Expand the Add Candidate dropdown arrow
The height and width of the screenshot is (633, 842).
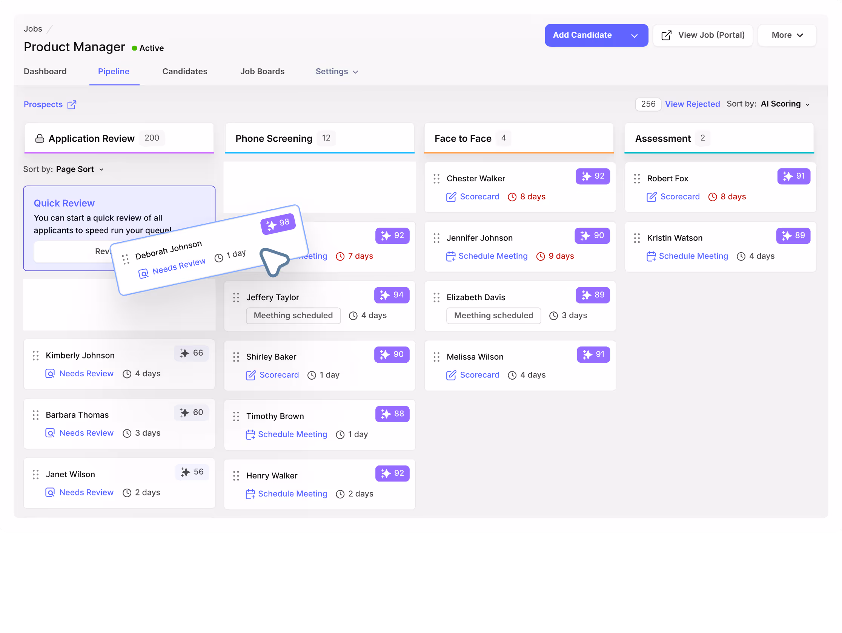coord(634,35)
